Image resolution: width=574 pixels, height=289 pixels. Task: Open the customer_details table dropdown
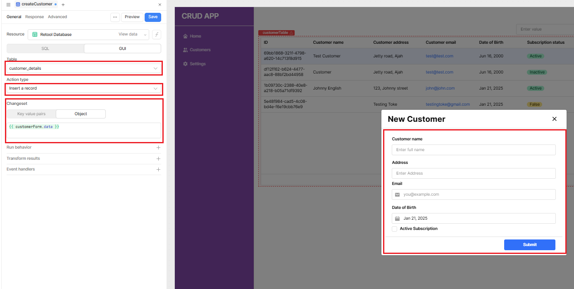[x=84, y=69]
